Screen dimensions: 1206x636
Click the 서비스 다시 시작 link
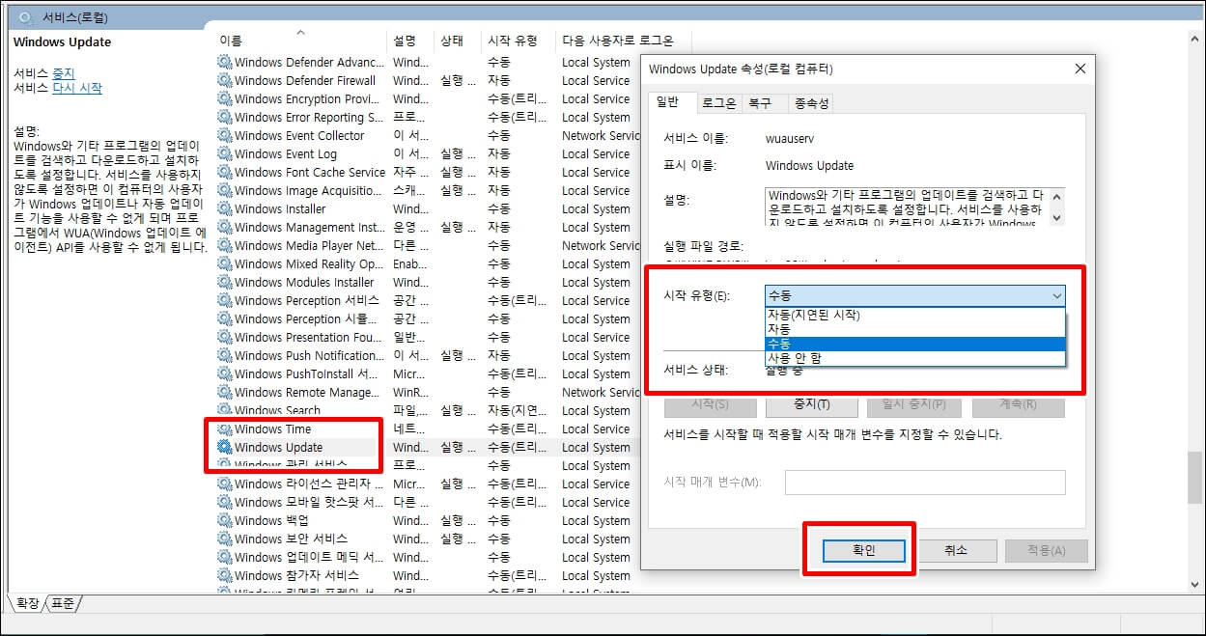pyautogui.click(x=76, y=88)
